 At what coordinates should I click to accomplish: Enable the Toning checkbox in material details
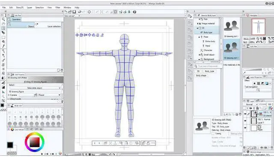pos(213,133)
